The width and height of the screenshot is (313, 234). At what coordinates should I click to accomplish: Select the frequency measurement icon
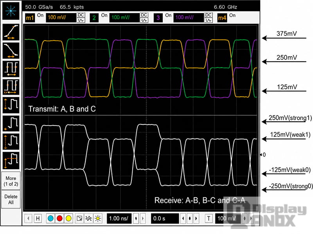11,87
